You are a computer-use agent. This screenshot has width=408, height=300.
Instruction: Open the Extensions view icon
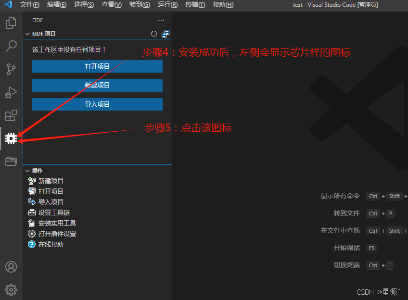[11, 115]
